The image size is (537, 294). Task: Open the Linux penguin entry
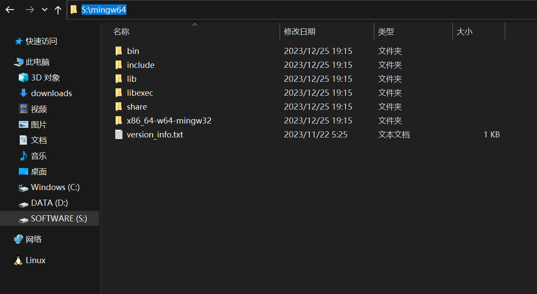18,261
